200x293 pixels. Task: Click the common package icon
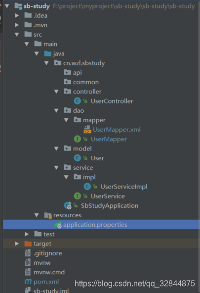pyautogui.click(x=68, y=82)
